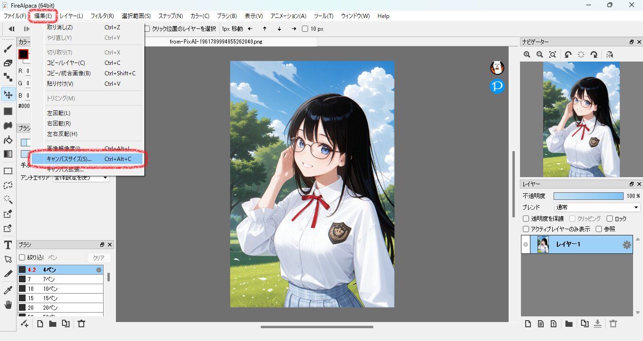Adjust the 不透明度 opacity slider
Screen dimensions: 643x341
tap(588, 196)
